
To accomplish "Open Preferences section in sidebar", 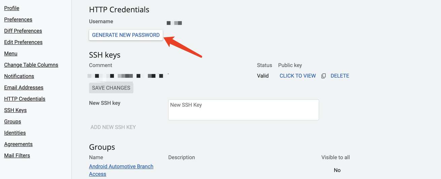I will (x=18, y=20).
